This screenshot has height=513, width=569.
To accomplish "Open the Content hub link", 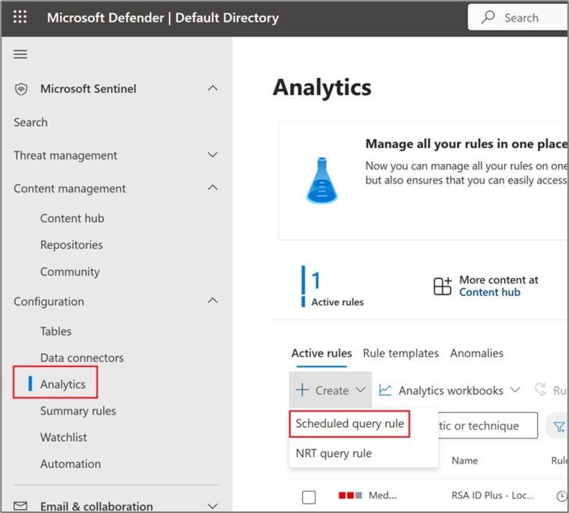I will [x=489, y=292].
